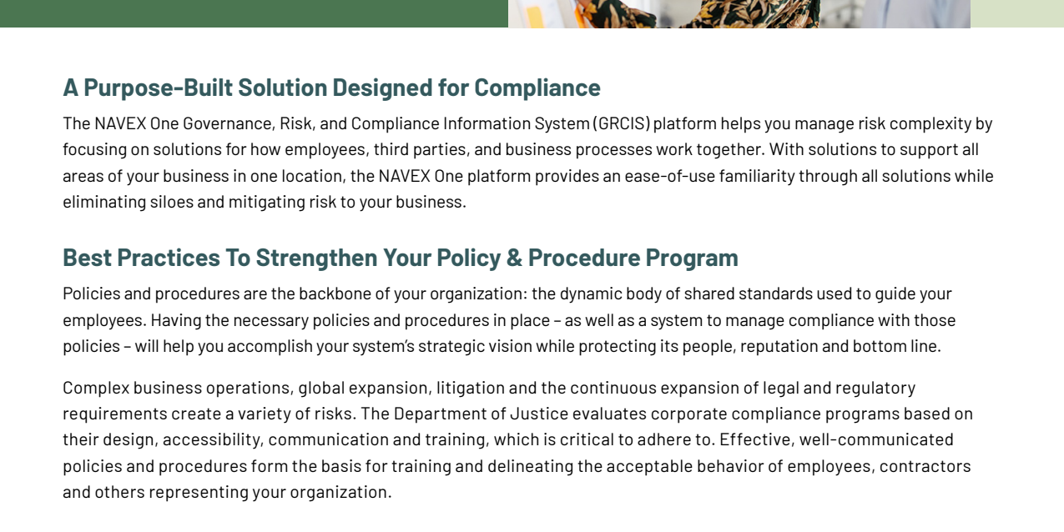Click the cropped photo strip at the top

[739, 13]
